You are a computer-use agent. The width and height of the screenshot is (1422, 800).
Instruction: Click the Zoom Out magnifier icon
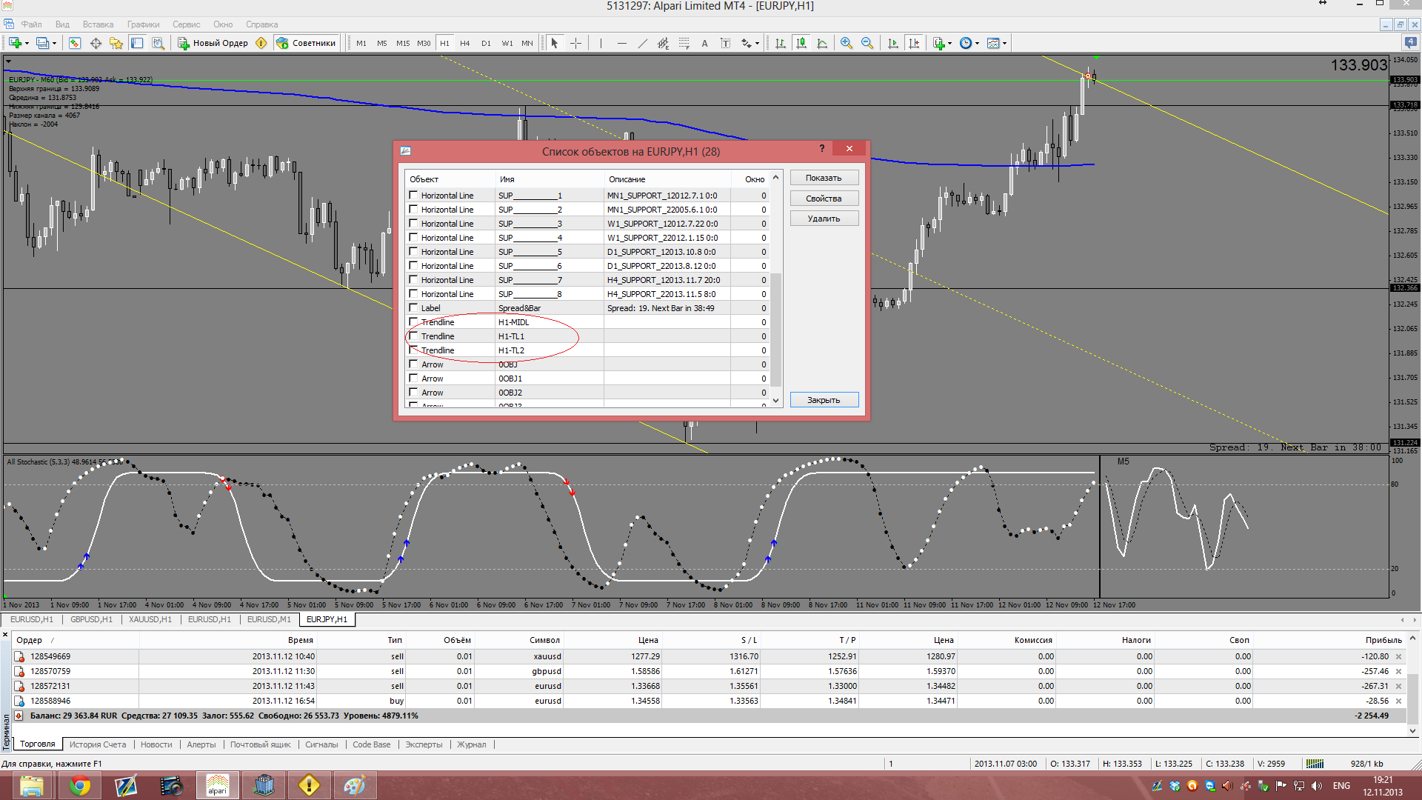(867, 43)
